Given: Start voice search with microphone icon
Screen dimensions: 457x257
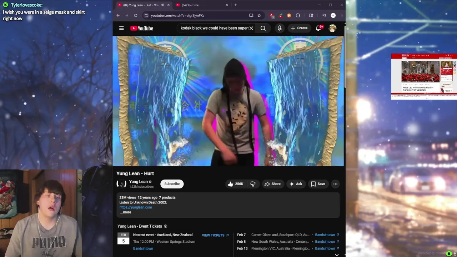Looking at the screenshot, I should tap(280, 28).
